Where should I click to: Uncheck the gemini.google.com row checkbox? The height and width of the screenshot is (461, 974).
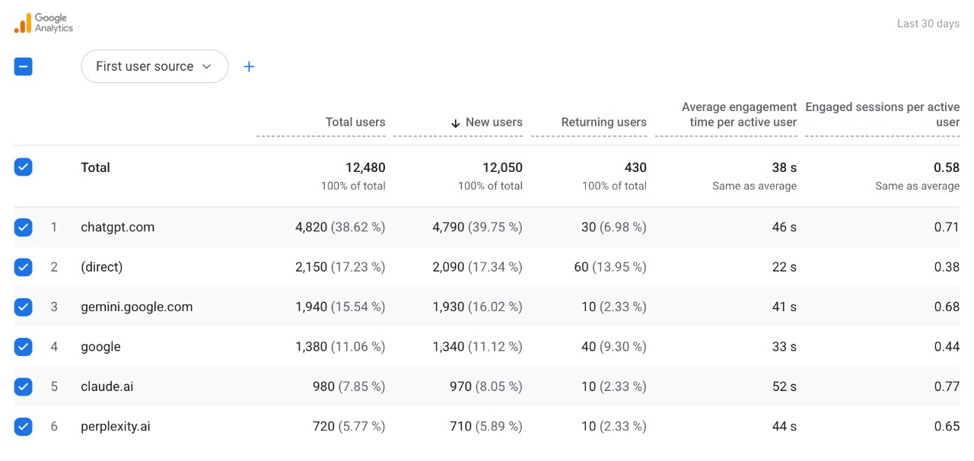click(x=24, y=307)
